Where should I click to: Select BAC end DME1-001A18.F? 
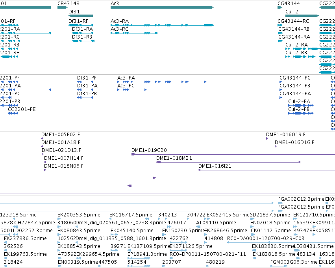(x=42, y=146)
